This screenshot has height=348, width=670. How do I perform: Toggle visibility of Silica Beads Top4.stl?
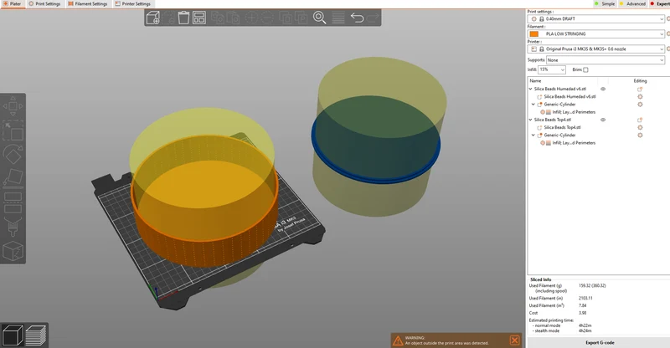click(x=603, y=120)
